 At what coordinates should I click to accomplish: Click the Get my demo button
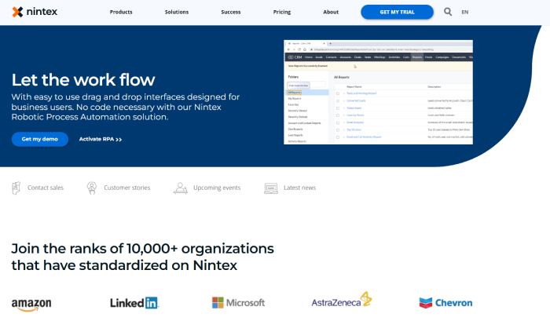40,139
